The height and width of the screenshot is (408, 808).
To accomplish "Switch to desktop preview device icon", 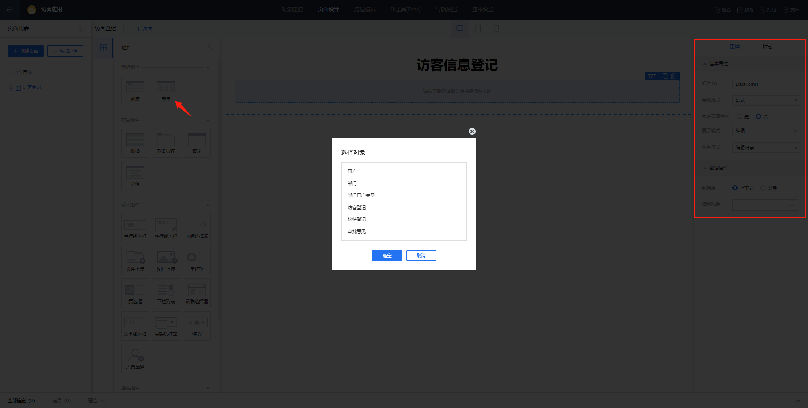I will coord(460,29).
